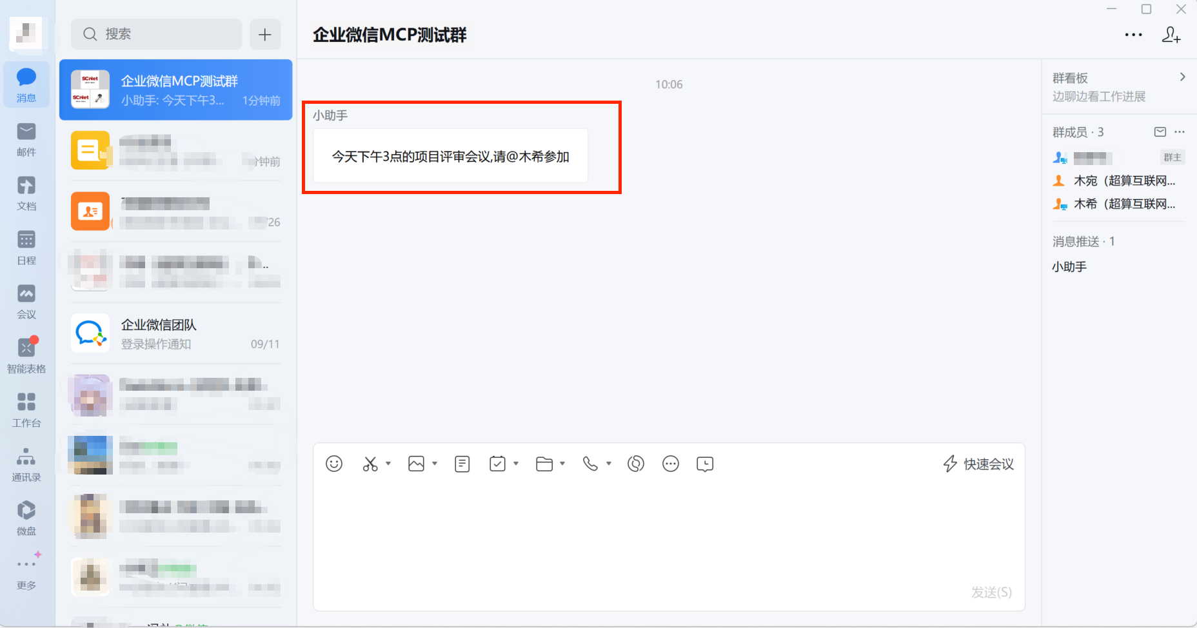Click the emoji smiley icon
This screenshot has width=1197, height=628.
tap(334, 464)
